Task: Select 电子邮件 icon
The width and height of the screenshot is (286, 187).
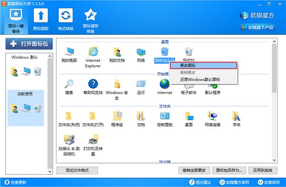Action: point(188,89)
